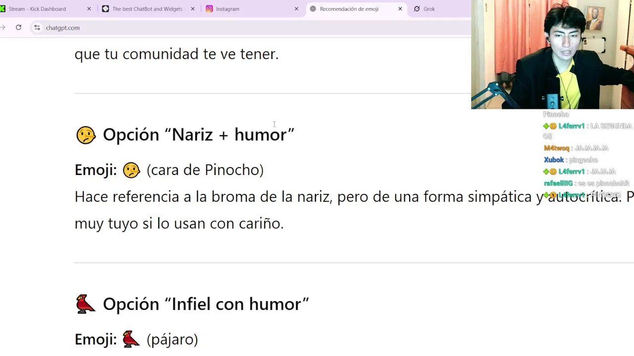
Task: Open the site information icon beside chatgpt.com
Action: [x=37, y=28]
